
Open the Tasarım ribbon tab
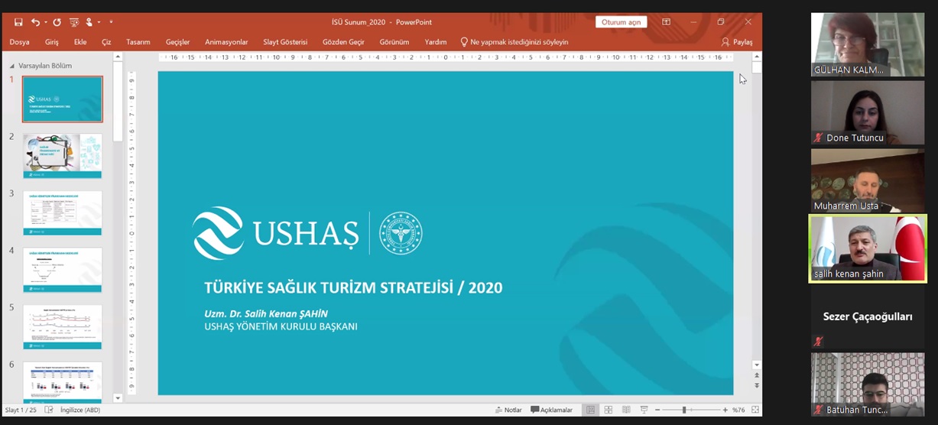138,42
